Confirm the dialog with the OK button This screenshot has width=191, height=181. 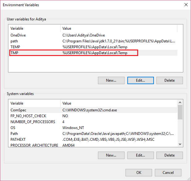[x=139, y=173]
